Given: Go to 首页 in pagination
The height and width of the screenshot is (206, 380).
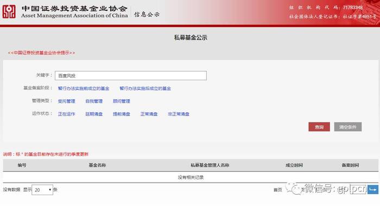Looking at the screenshot, I should click(278, 190).
